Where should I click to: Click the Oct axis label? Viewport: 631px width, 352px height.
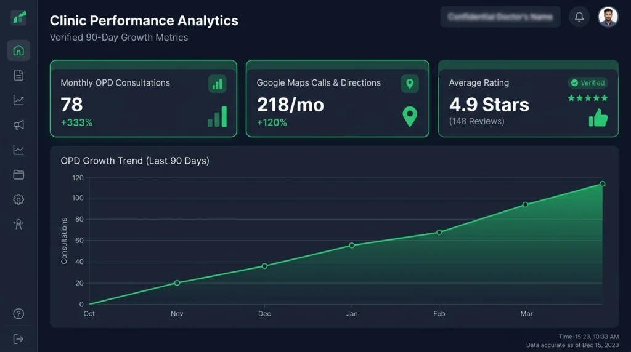(x=89, y=314)
